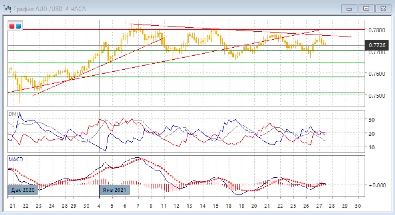Click date 30 at the time axis end
This screenshot has width=395, height=215.
point(358,205)
